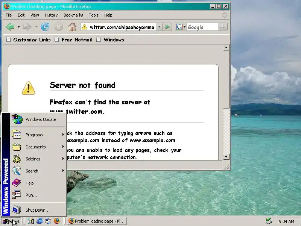The height and width of the screenshot is (226, 301).
Task: Maximize the Firefox window
Action: coord(219,6)
